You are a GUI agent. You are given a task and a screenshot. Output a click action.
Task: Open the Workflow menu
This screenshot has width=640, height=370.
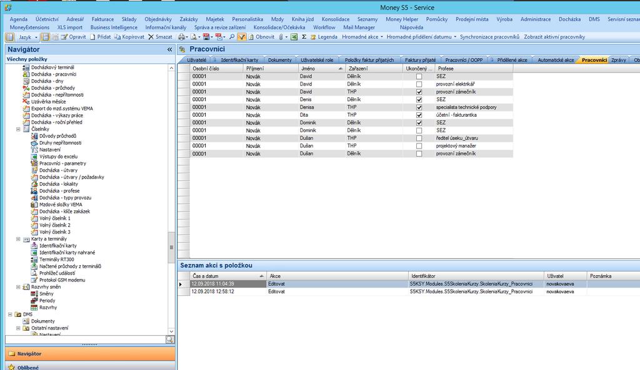point(324,27)
